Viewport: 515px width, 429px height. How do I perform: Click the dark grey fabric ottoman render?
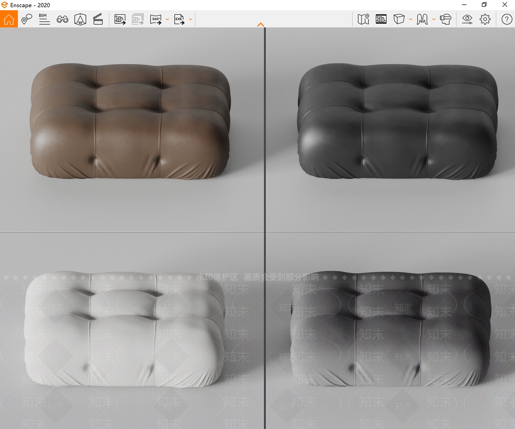pos(391,329)
